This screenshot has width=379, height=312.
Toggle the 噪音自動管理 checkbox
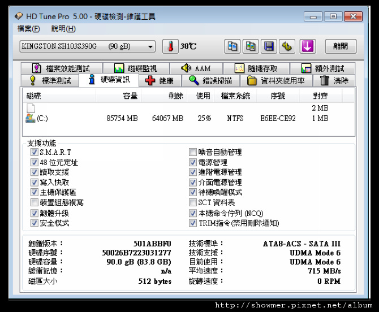193,152
